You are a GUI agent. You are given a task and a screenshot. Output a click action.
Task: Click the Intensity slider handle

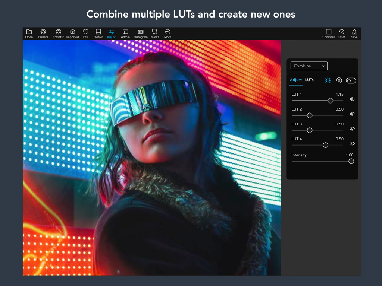point(351,161)
